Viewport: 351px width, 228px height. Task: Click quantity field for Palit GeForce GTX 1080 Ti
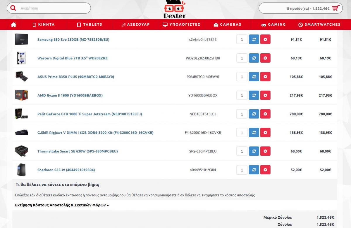click(x=242, y=114)
